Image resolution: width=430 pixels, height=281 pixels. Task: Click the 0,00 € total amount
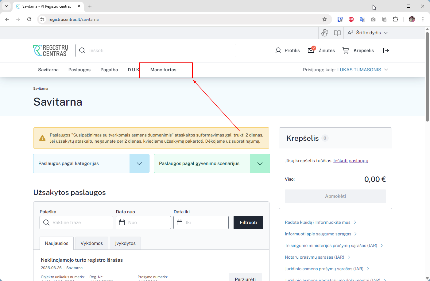[x=375, y=179]
